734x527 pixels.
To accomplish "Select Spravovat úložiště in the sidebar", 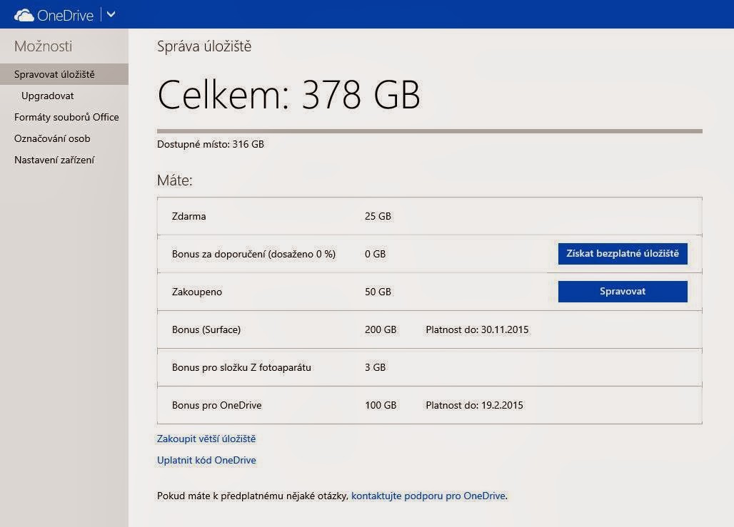I will (54, 74).
